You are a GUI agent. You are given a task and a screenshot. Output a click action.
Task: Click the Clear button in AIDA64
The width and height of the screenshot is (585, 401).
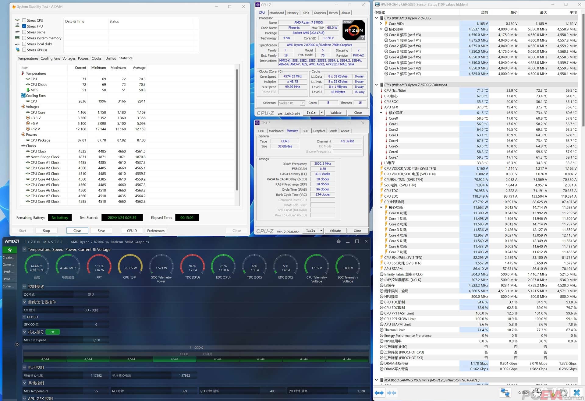pos(77,230)
